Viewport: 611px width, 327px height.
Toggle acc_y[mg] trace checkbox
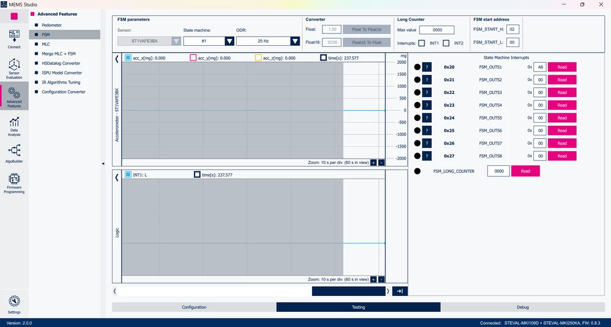193,57
